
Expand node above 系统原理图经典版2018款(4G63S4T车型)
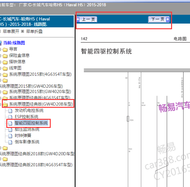click(x=1, y=159)
